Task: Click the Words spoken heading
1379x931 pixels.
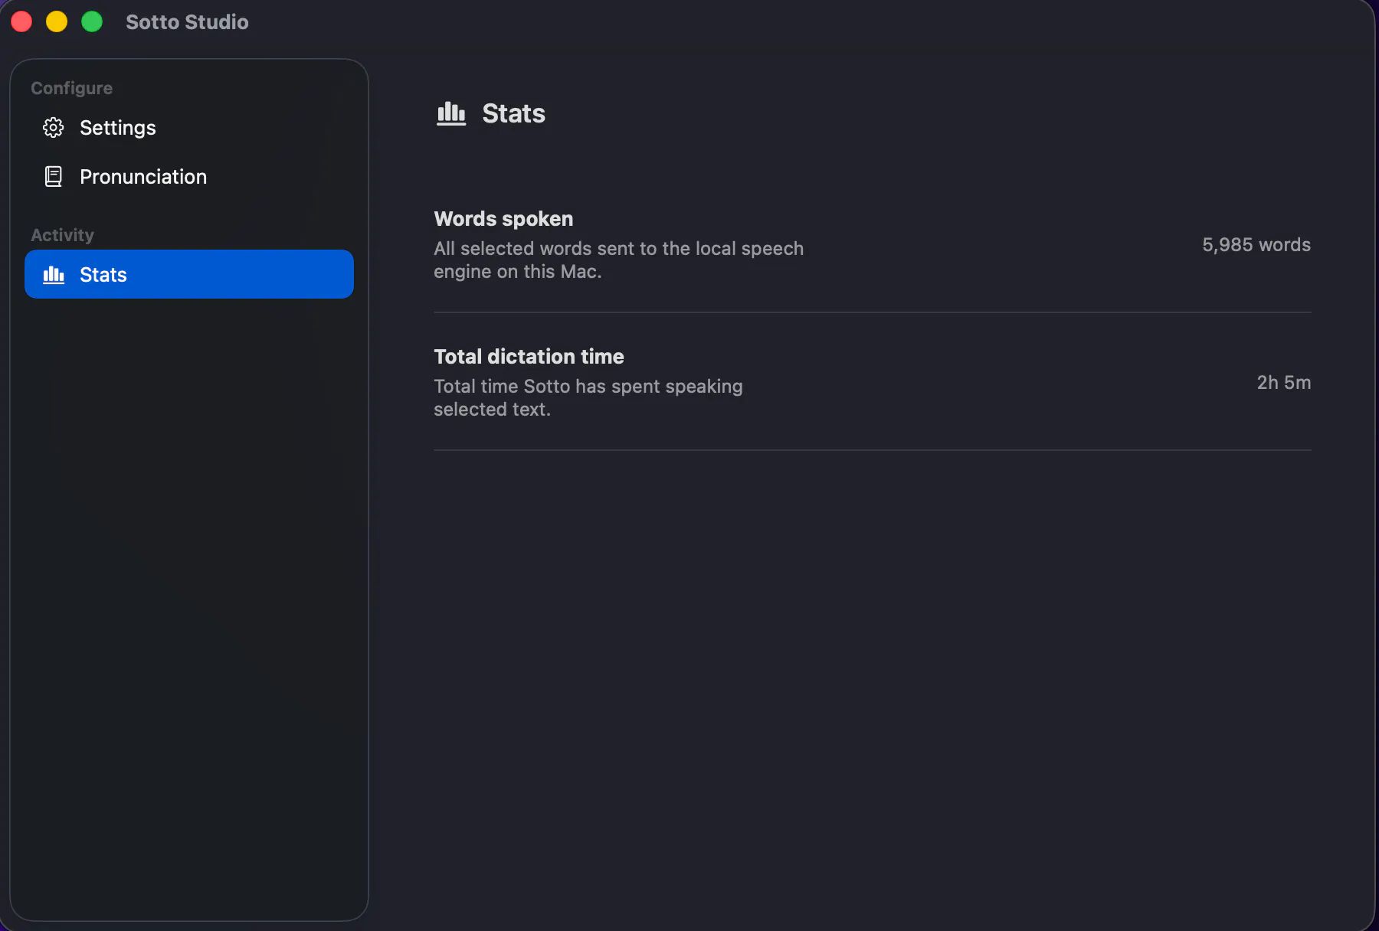Action: coord(503,219)
